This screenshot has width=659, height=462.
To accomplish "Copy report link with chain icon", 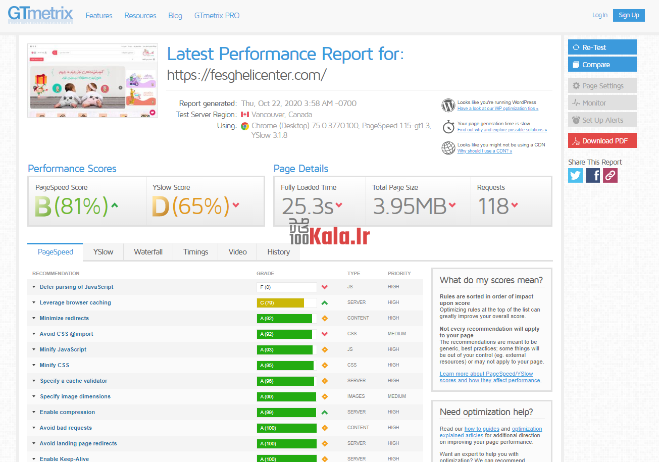I will tap(610, 175).
